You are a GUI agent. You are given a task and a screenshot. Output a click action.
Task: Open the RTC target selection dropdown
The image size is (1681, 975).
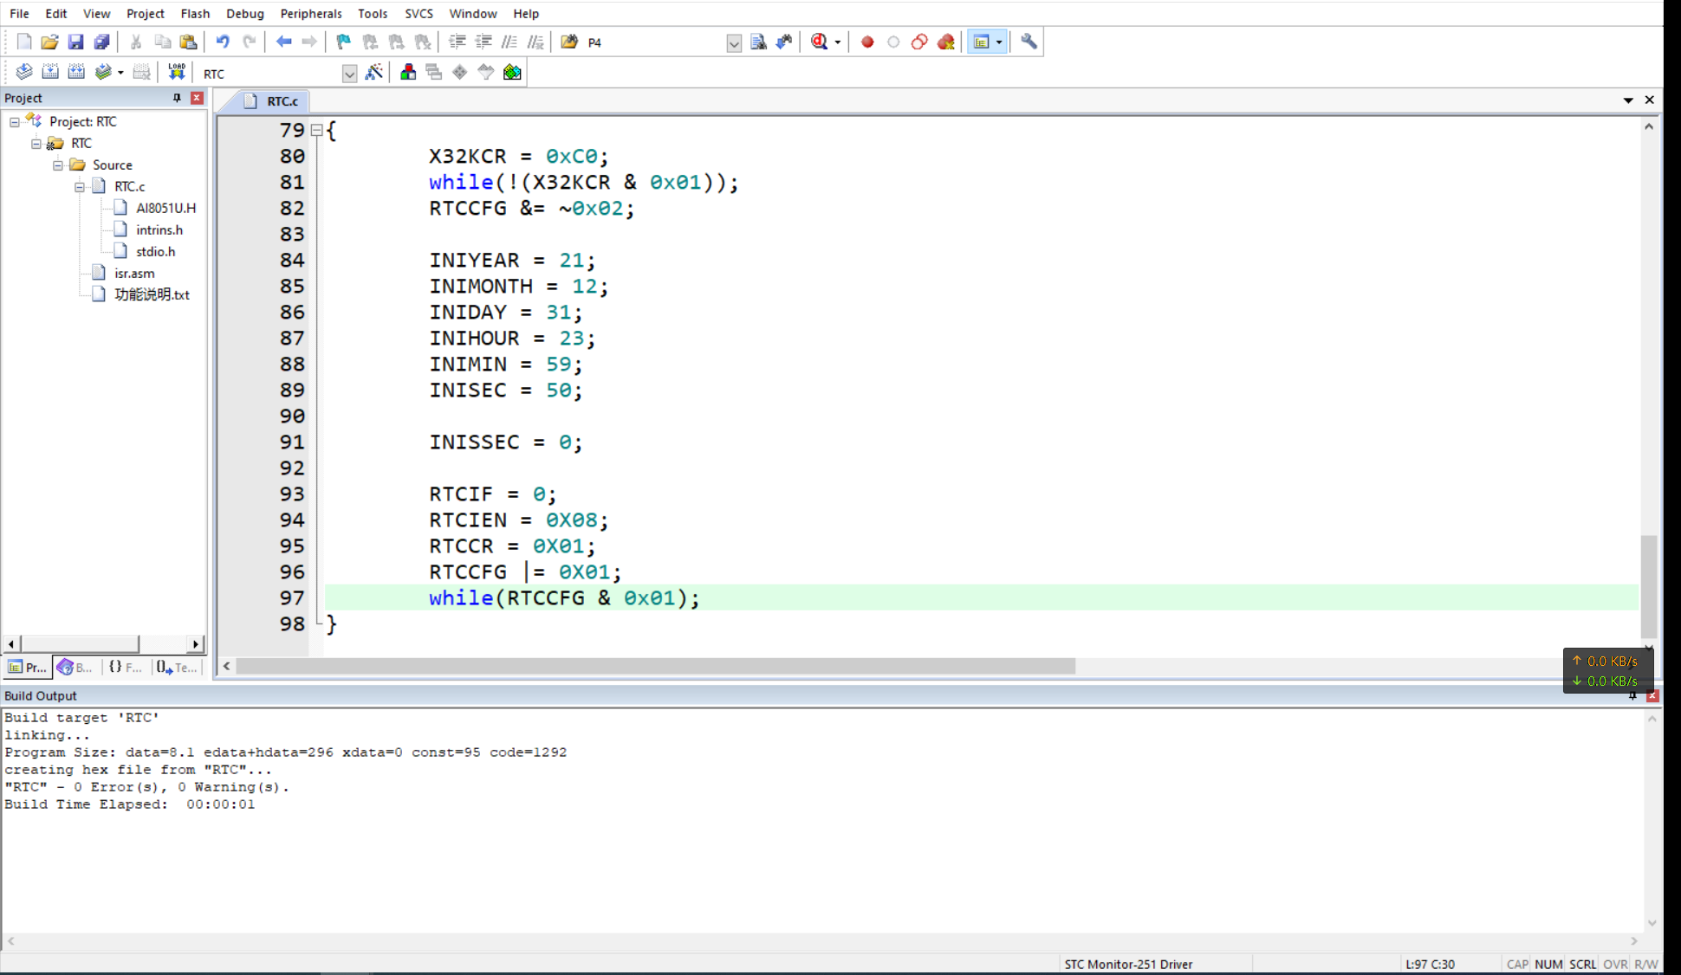(349, 74)
